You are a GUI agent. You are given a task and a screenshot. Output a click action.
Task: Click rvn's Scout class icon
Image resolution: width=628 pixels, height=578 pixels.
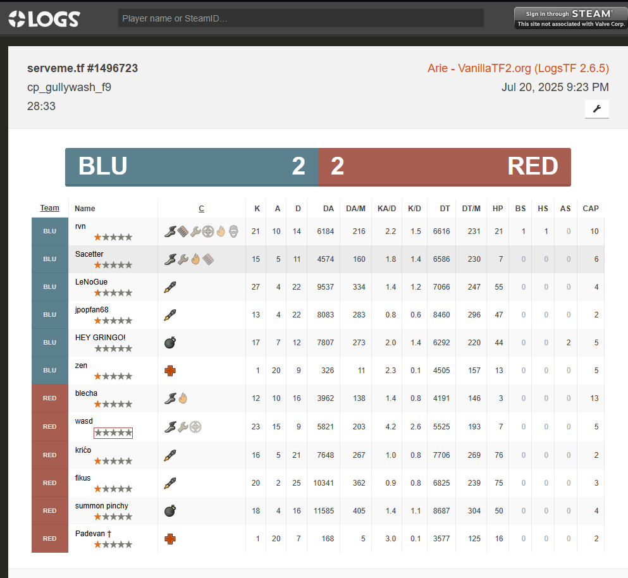[169, 231]
